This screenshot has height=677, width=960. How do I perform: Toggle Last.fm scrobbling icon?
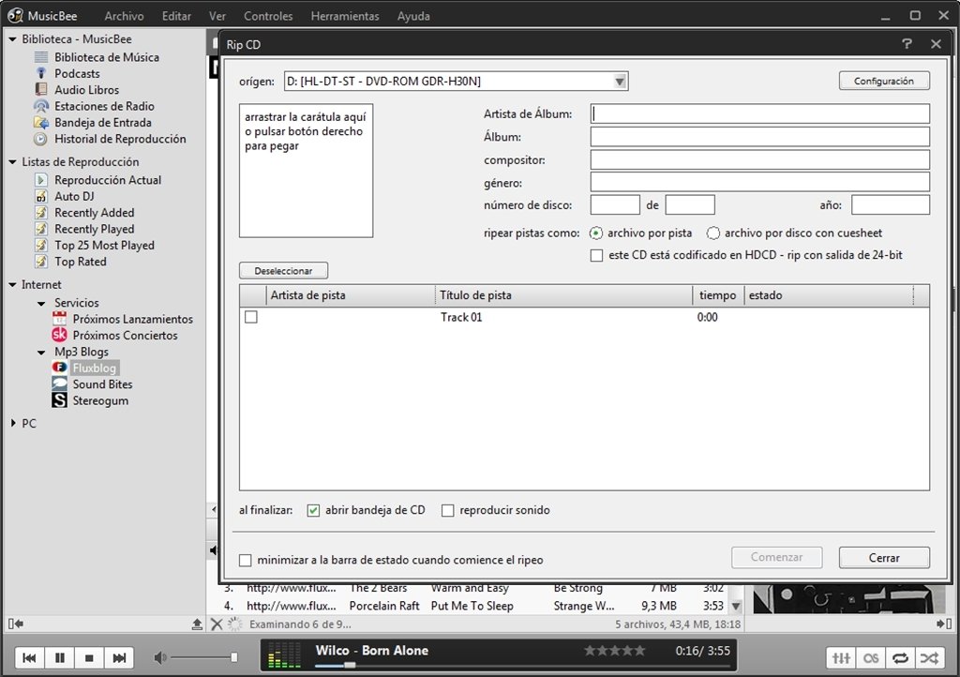[x=871, y=658]
